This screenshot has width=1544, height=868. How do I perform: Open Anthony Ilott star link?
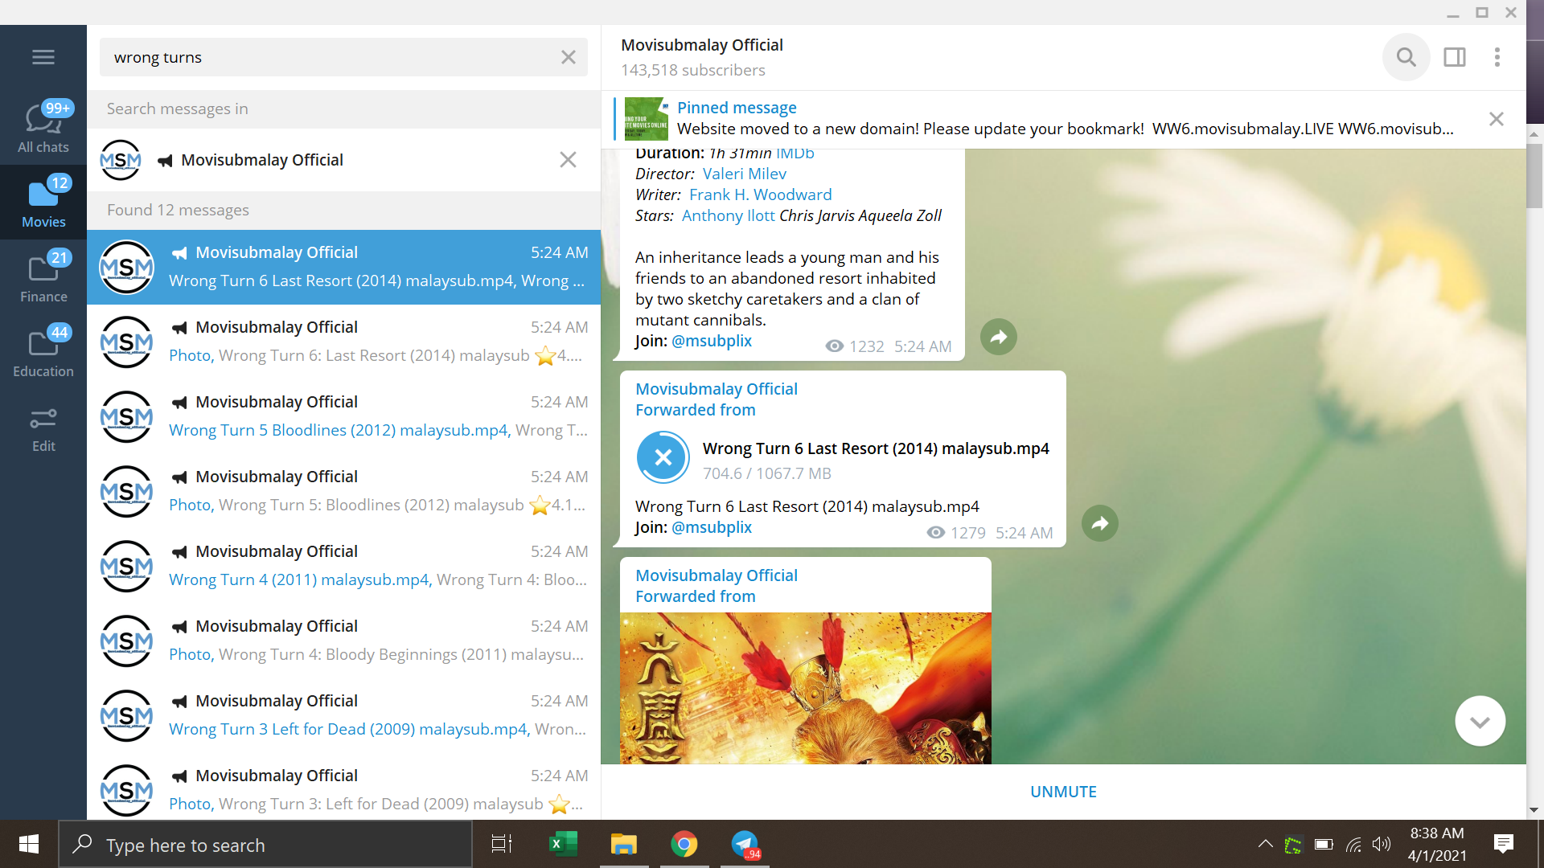tap(729, 215)
